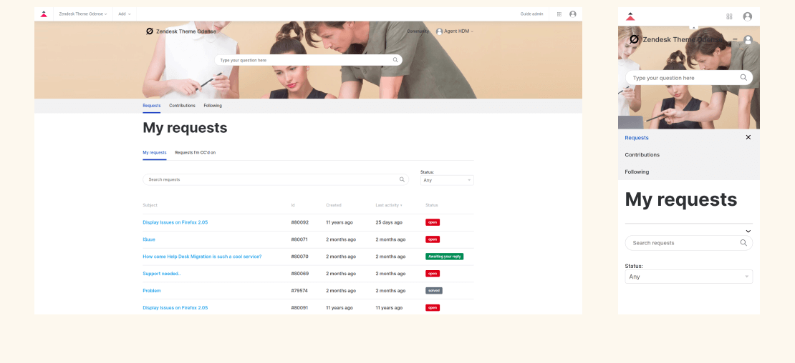The image size is (795, 363).
Task: Select the Requests I'm CC'd on tab
Action: 195,152
